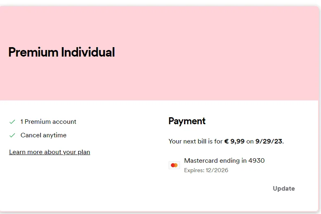Follow the Learn more about your plan link
Viewport: 321px width, 214px height.
coord(50,152)
